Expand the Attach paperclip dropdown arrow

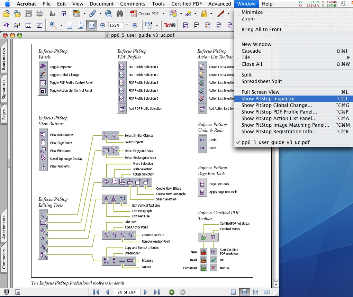100,14
